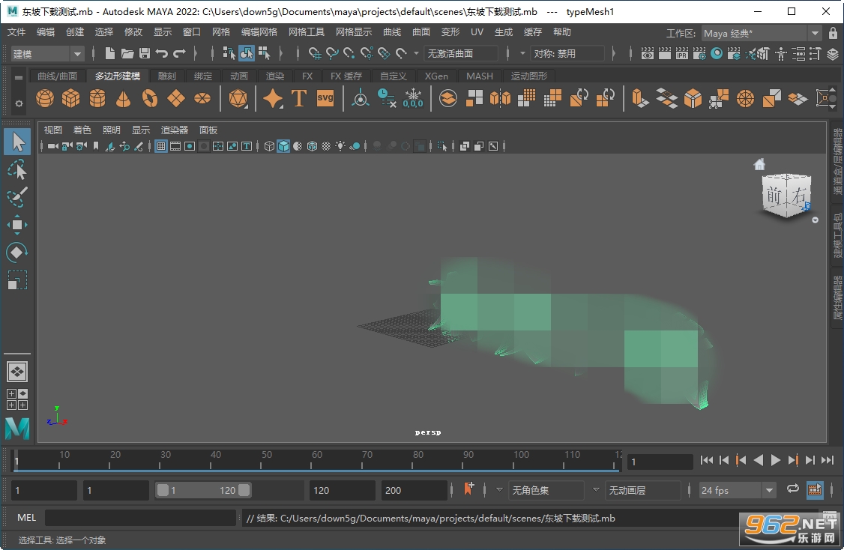Viewport: 844px width, 550px height.
Task: Click the current frame field beside playback controls
Action: click(660, 462)
